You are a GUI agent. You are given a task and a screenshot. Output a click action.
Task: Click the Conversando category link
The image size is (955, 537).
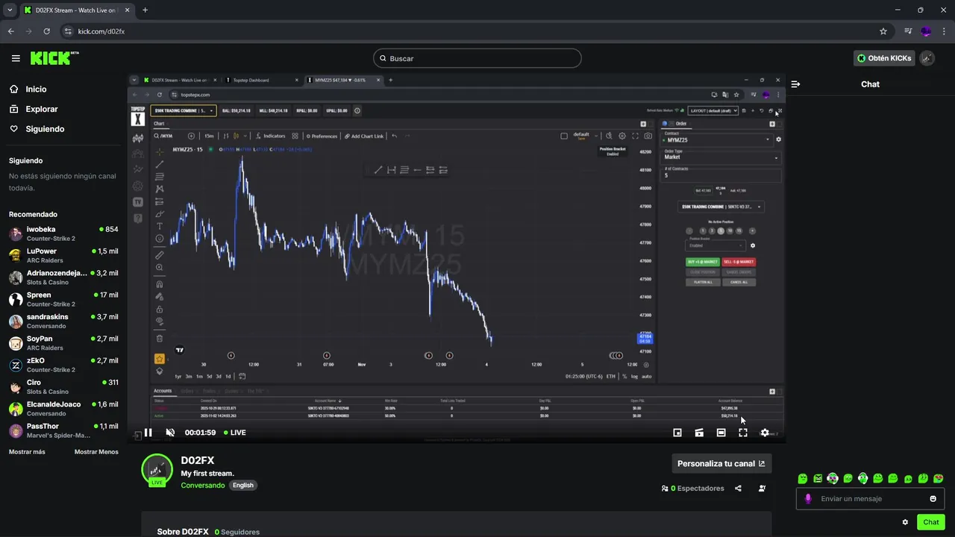pos(203,485)
